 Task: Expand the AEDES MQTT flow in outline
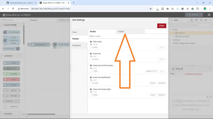(x=174, y=36)
